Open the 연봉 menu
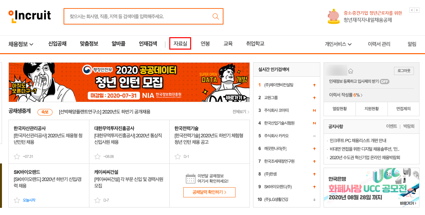This screenshot has height=215, width=425. (x=205, y=44)
